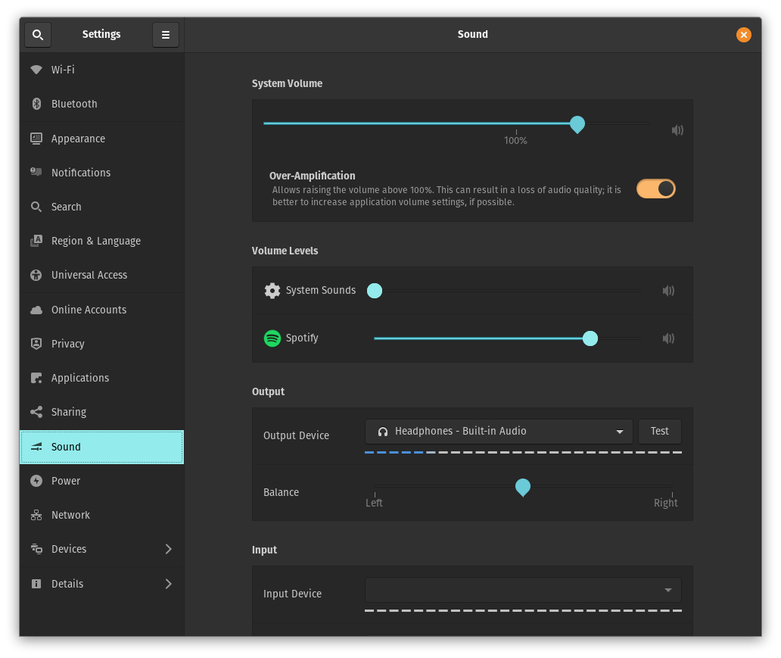
Task: Mute Spotify via its speaker icon
Action: pyautogui.click(x=668, y=338)
